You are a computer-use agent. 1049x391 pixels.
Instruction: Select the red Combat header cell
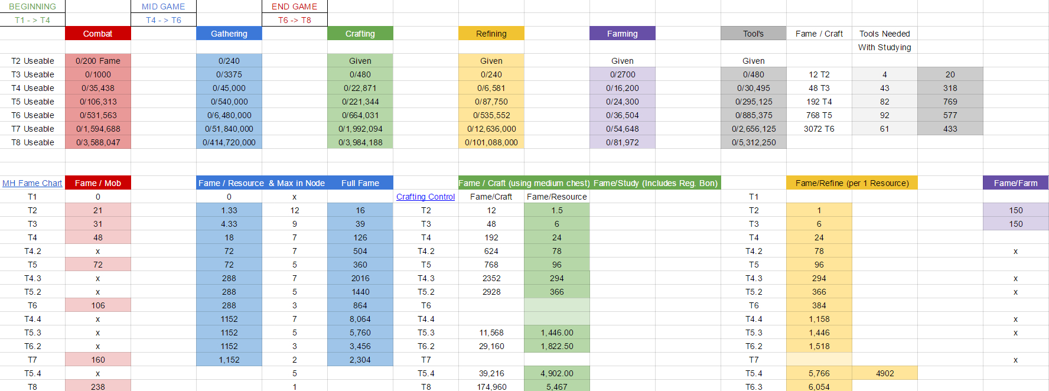[97, 34]
